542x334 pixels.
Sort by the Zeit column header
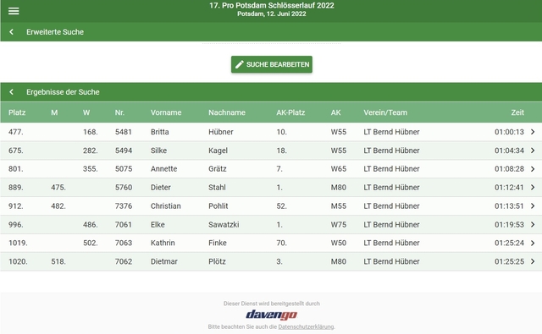(517, 112)
